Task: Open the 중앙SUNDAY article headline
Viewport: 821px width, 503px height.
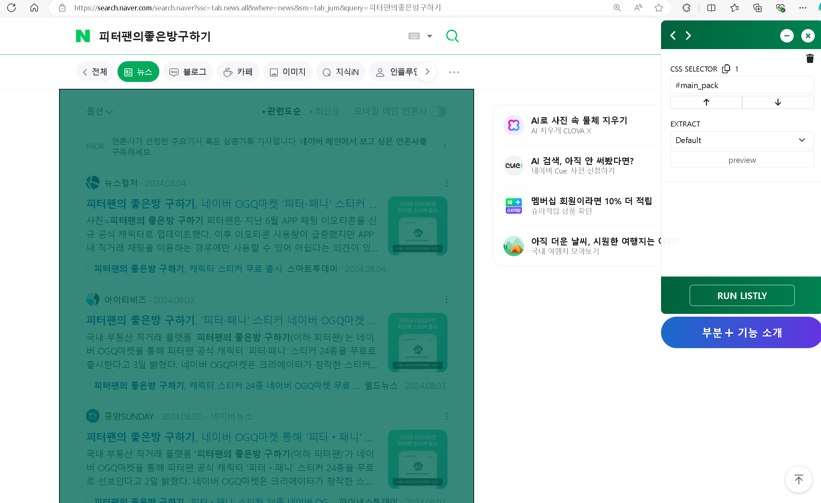Action: point(229,437)
